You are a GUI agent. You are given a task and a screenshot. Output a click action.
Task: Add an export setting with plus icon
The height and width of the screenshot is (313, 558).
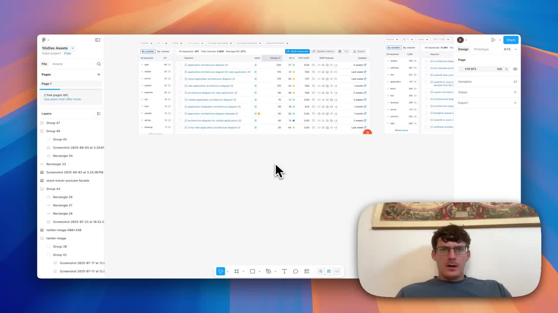(515, 103)
